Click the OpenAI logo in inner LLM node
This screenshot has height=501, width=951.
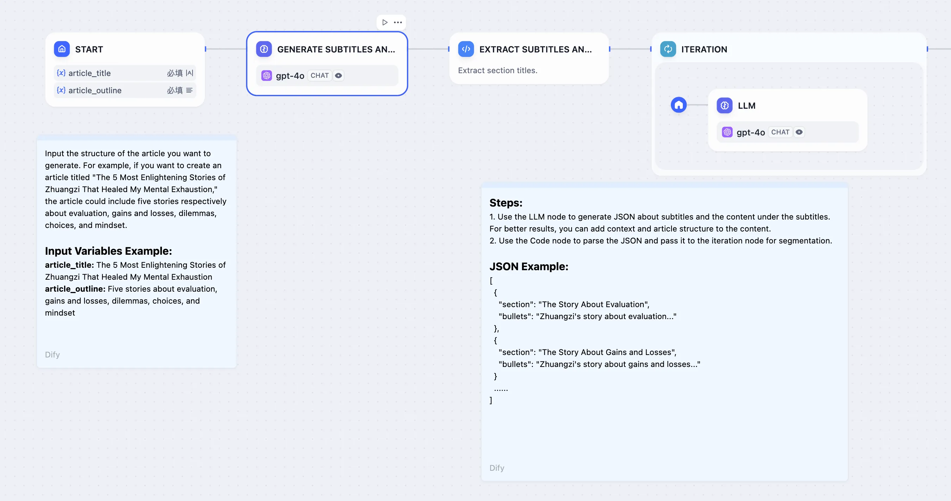(727, 132)
